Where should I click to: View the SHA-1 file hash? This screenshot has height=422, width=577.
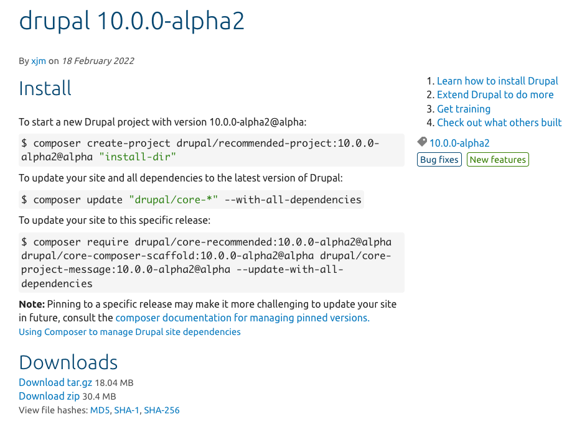pyautogui.click(x=126, y=410)
